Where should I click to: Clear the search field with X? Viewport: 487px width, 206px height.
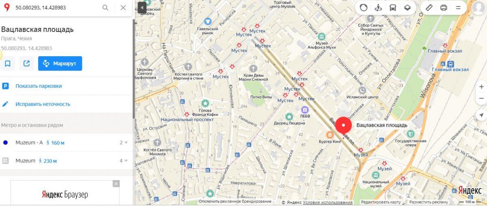click(x=123, y=8)
